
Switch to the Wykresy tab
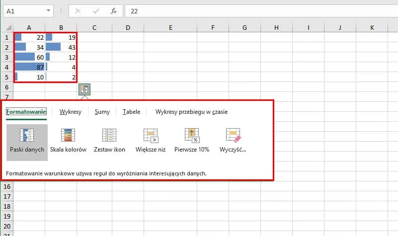coord(70,112)
